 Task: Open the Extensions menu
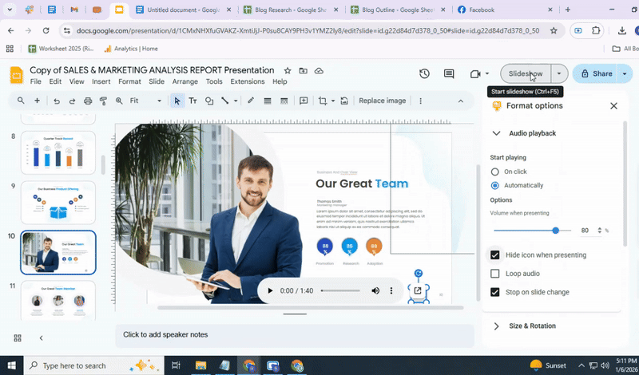tap(247, 81)
